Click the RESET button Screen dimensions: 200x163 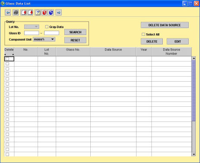pos(75,40)
